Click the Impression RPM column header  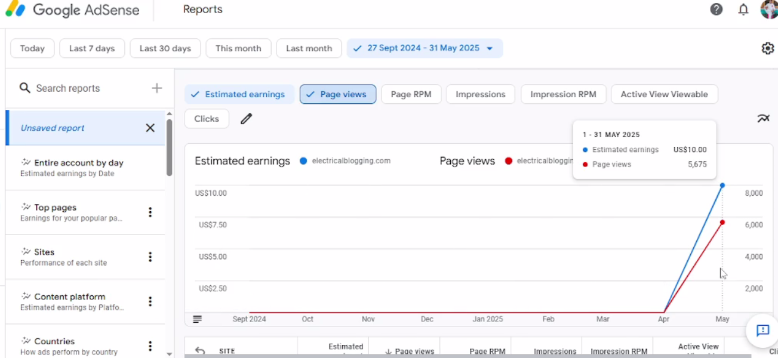[x=619, y=351]
